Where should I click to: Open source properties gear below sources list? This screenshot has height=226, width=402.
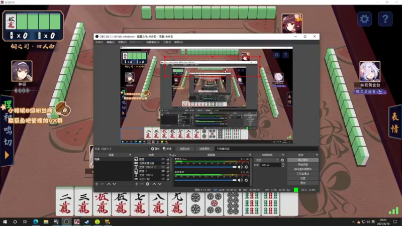click(x=148, y=184)
